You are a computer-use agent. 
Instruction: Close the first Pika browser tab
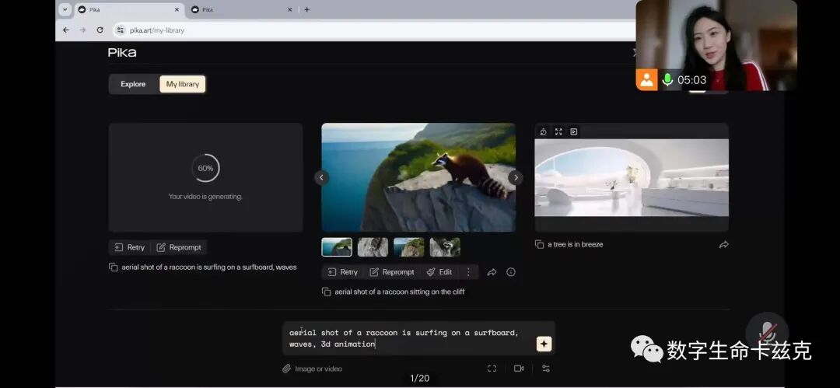(x=177, y=9)
